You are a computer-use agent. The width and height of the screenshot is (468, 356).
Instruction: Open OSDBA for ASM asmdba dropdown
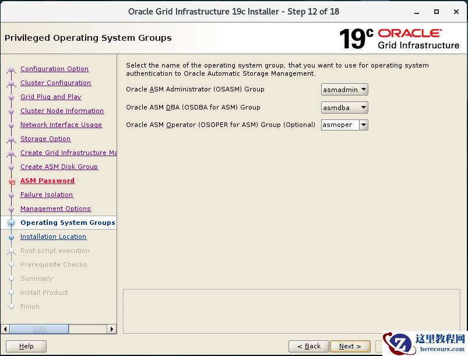[344, 107]
